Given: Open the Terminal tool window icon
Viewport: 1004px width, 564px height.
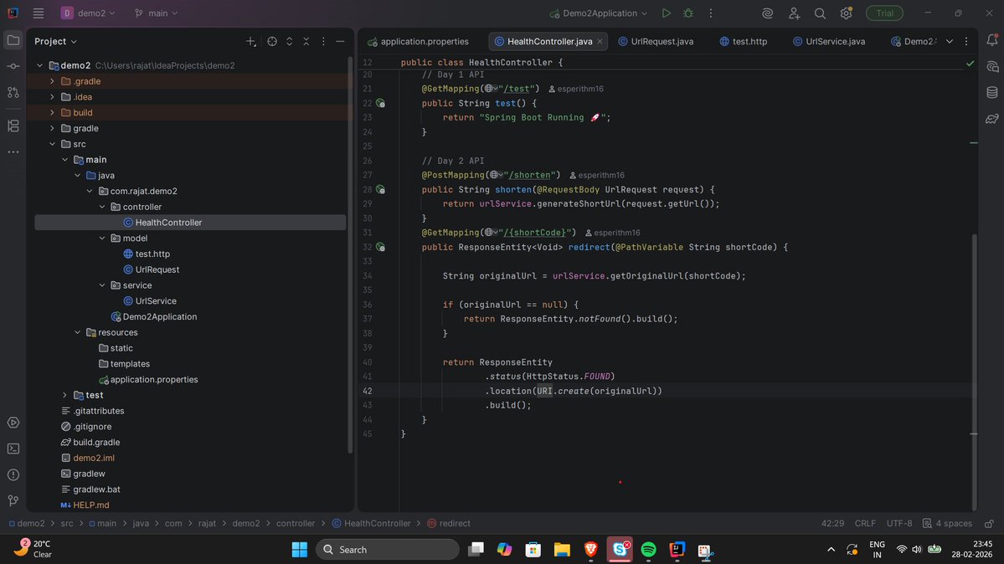Looking at the screenshot, I should coord(13,449).
